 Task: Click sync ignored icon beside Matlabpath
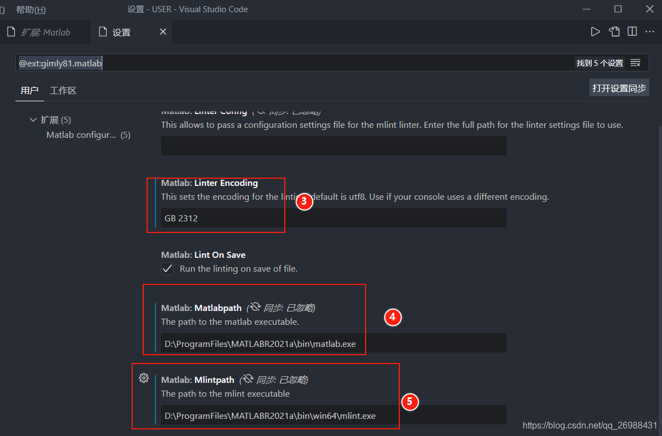pos(254,307)
